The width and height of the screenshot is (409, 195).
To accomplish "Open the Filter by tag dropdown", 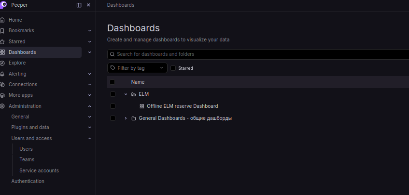I will point(137,68).
